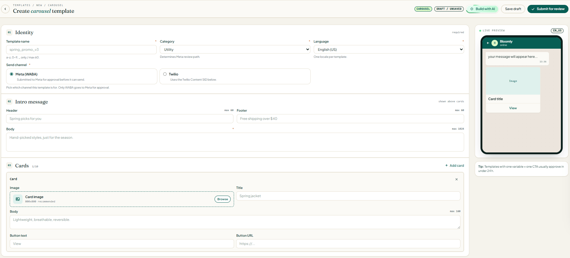
Task: Click the Bloomly avatar in preview
Action: (x=495, y=43)
